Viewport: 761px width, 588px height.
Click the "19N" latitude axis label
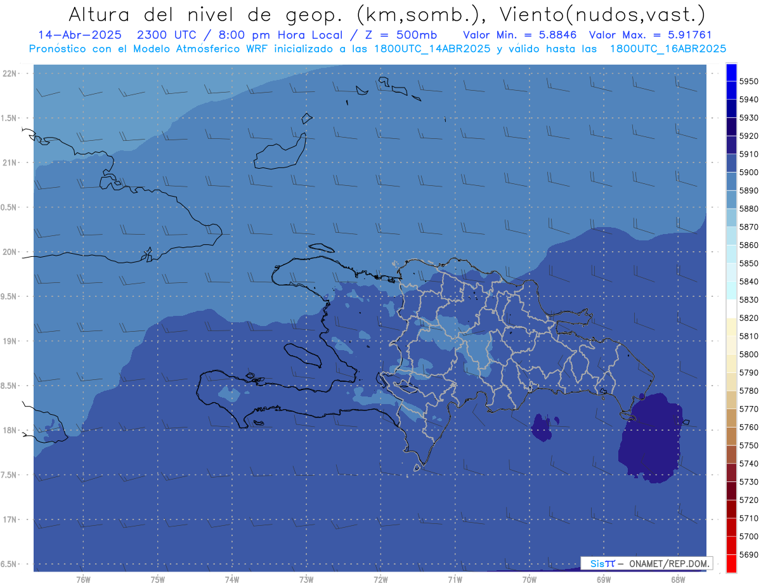[x=10, y=341]
